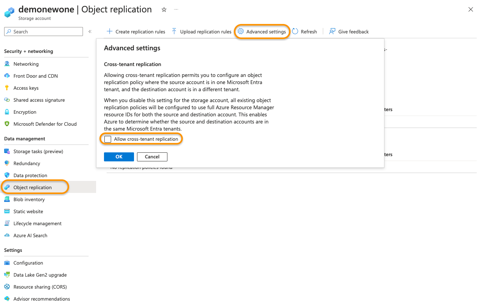Click the Security + networking section header
Screen dimensions: 479x307
coord(29,51)
